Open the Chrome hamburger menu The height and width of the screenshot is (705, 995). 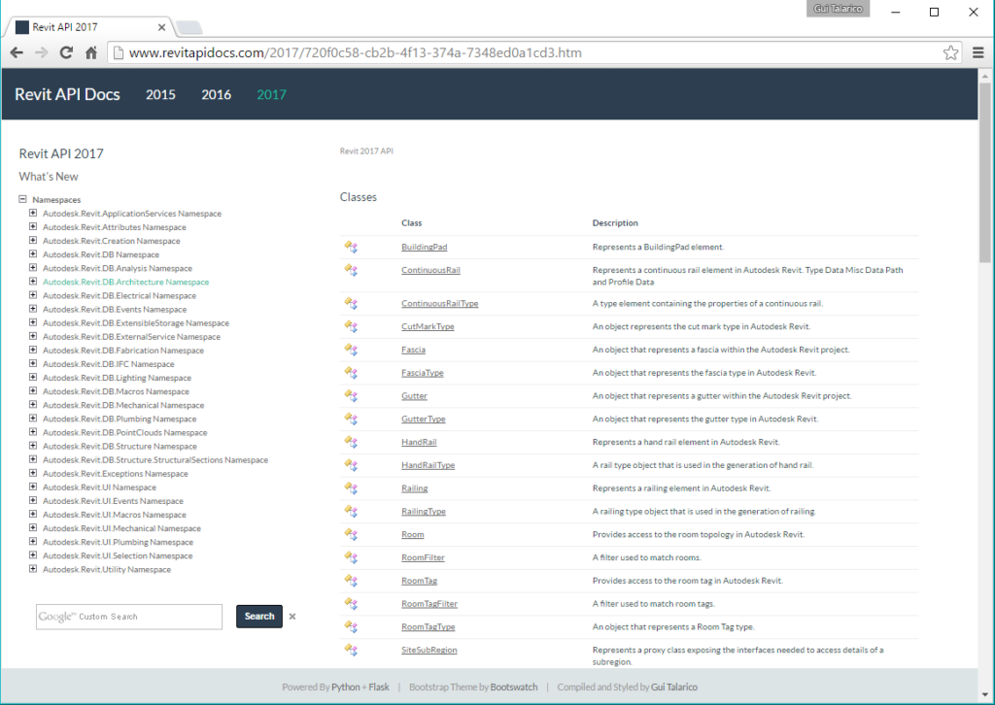click(978, 52)
